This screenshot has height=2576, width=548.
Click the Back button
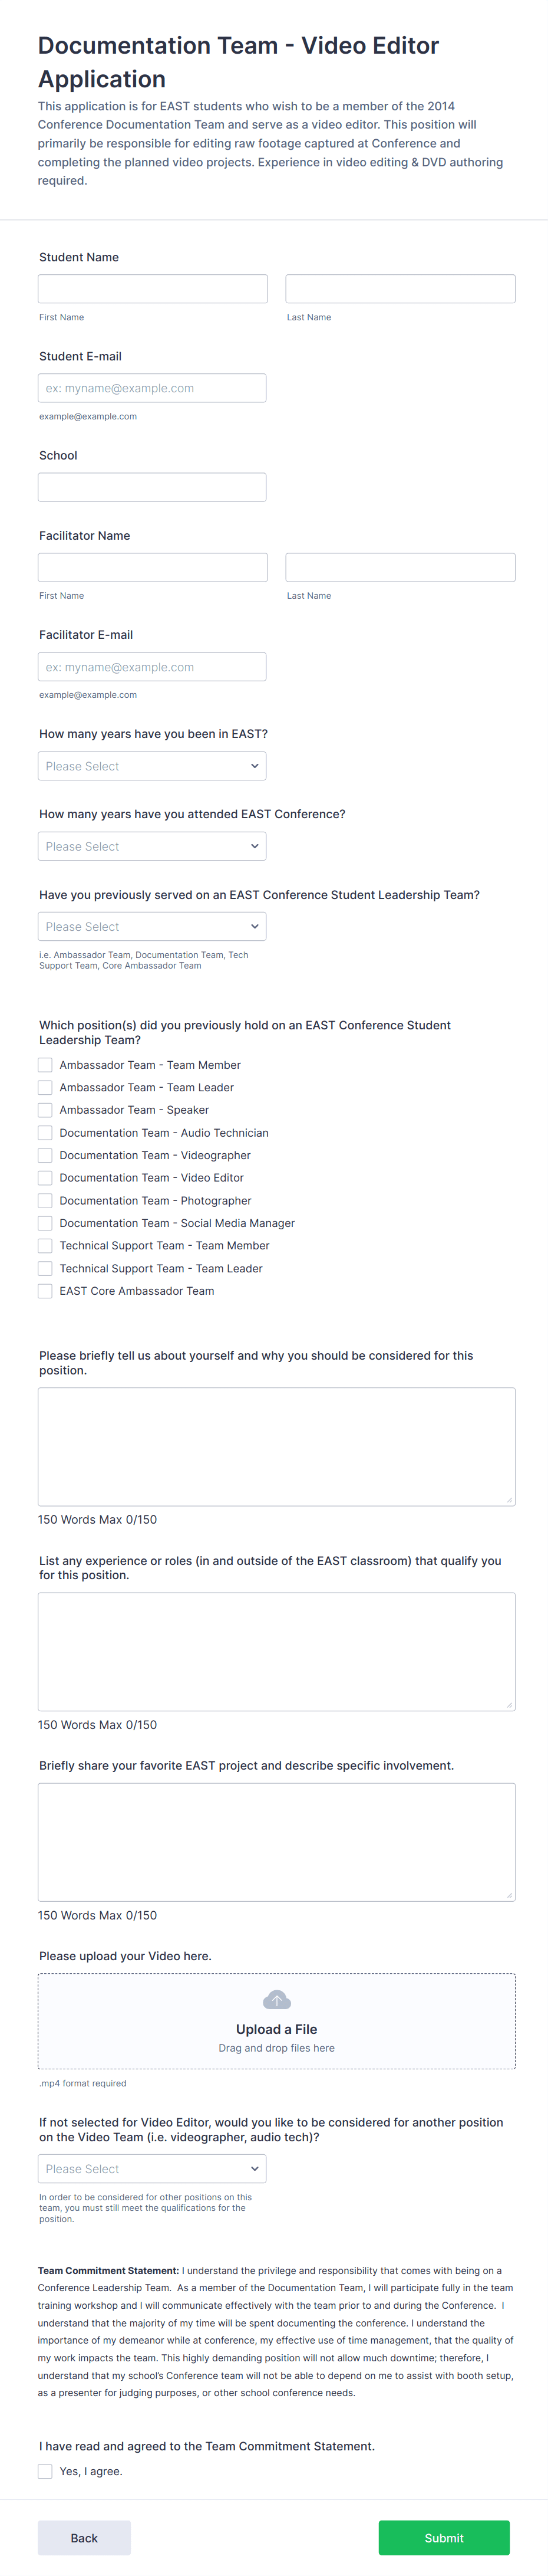click(x=84, y=2537)
